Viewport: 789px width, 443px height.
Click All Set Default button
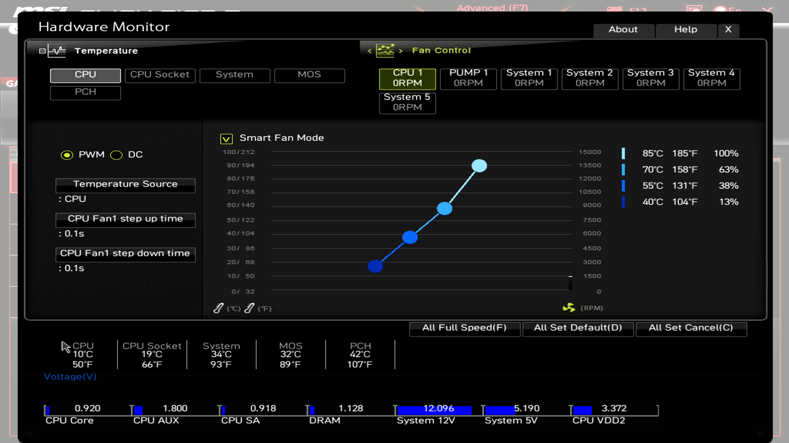(x=578, y=327)
